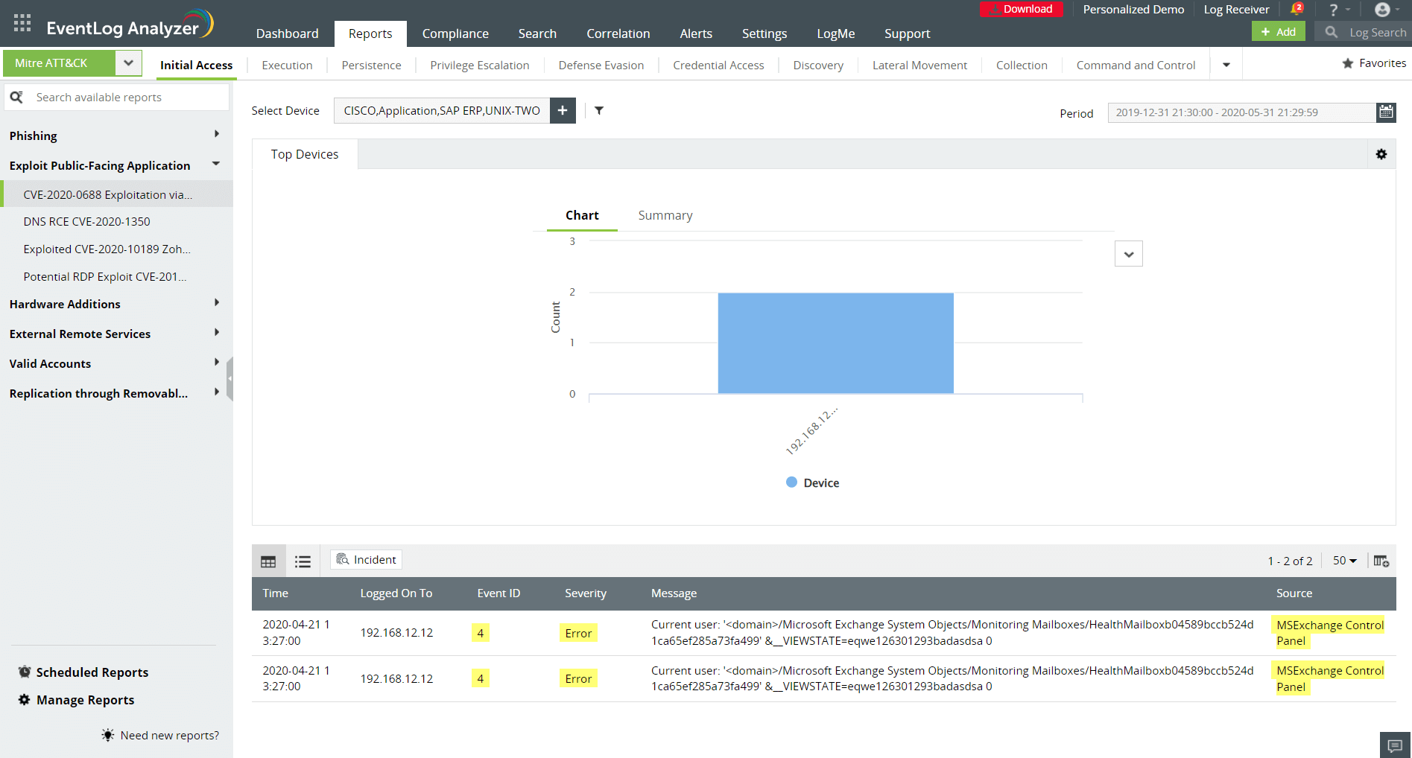
Task: Go to the Compliance tab
Action: point(455,34)
